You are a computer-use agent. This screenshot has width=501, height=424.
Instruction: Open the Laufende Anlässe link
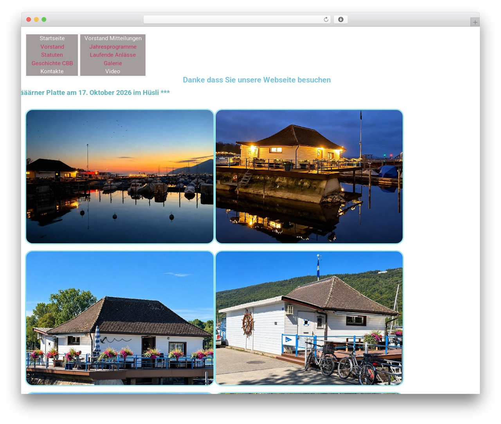(113, 55)
